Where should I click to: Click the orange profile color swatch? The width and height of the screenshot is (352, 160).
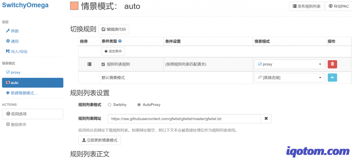(74, 6)
